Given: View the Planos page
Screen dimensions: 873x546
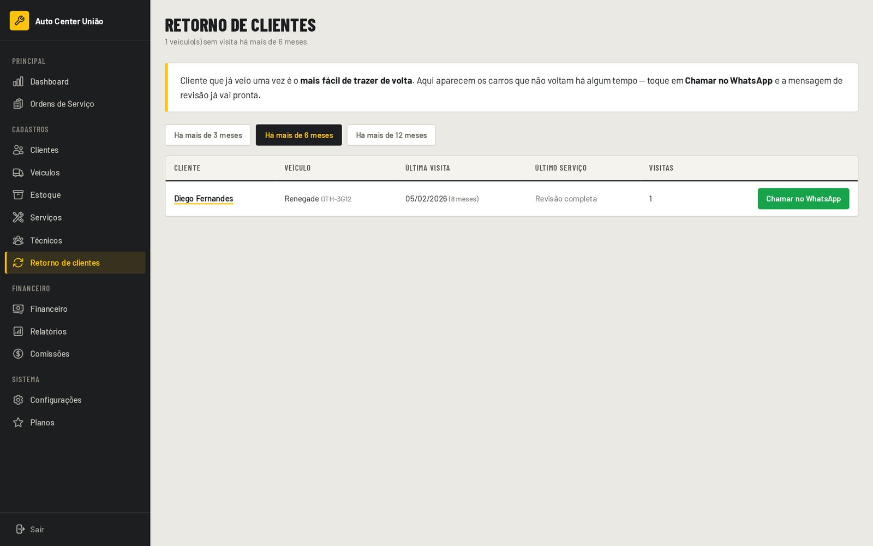Looking at the screenshot, I should pos(75,423).
